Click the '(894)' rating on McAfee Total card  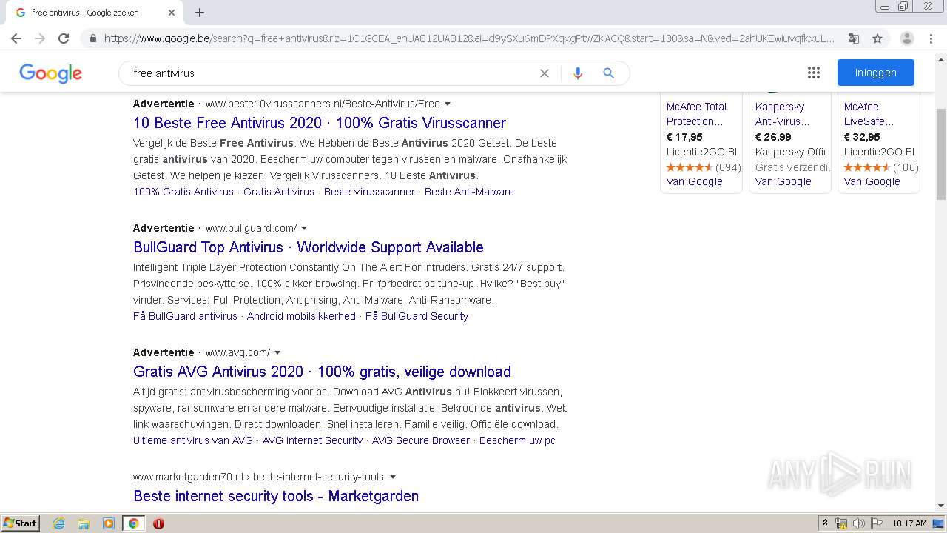pyautogui.click(x=728, y=167)
